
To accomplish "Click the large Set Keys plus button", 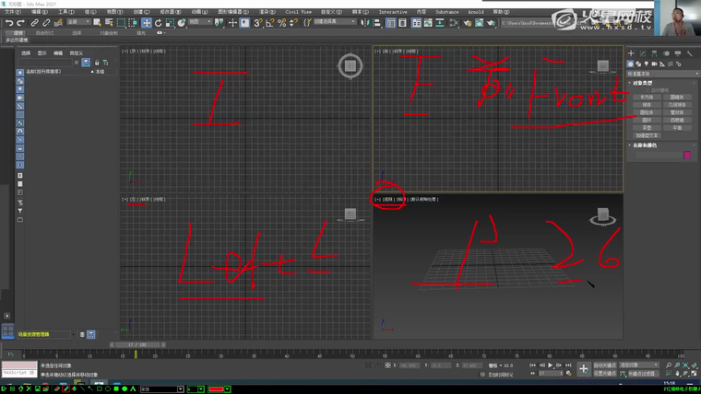I will pos(583,369).
